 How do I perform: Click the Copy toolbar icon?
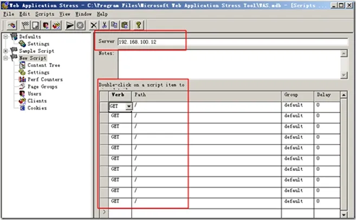(x=114, y=25)
